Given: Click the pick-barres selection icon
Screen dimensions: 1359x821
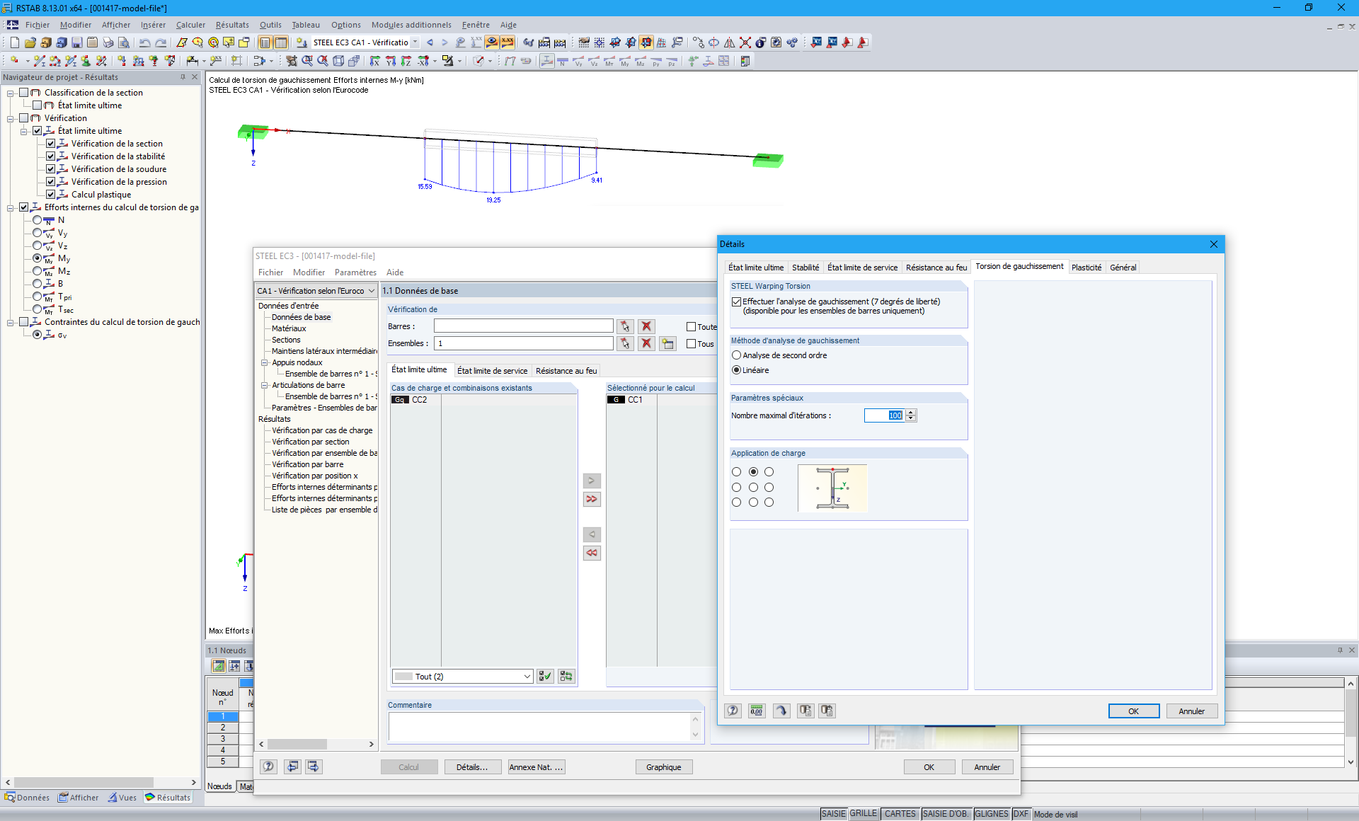Looking at the screenshot, I should pyautogui.click(x=624, y=326).
